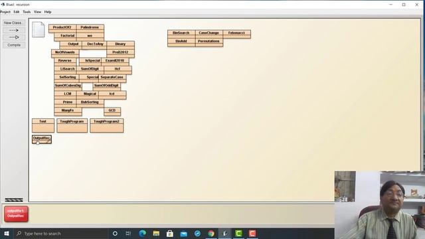Viewport: 425px width, 239px height.
Task: Open the View menu
Action: [37, 12]
